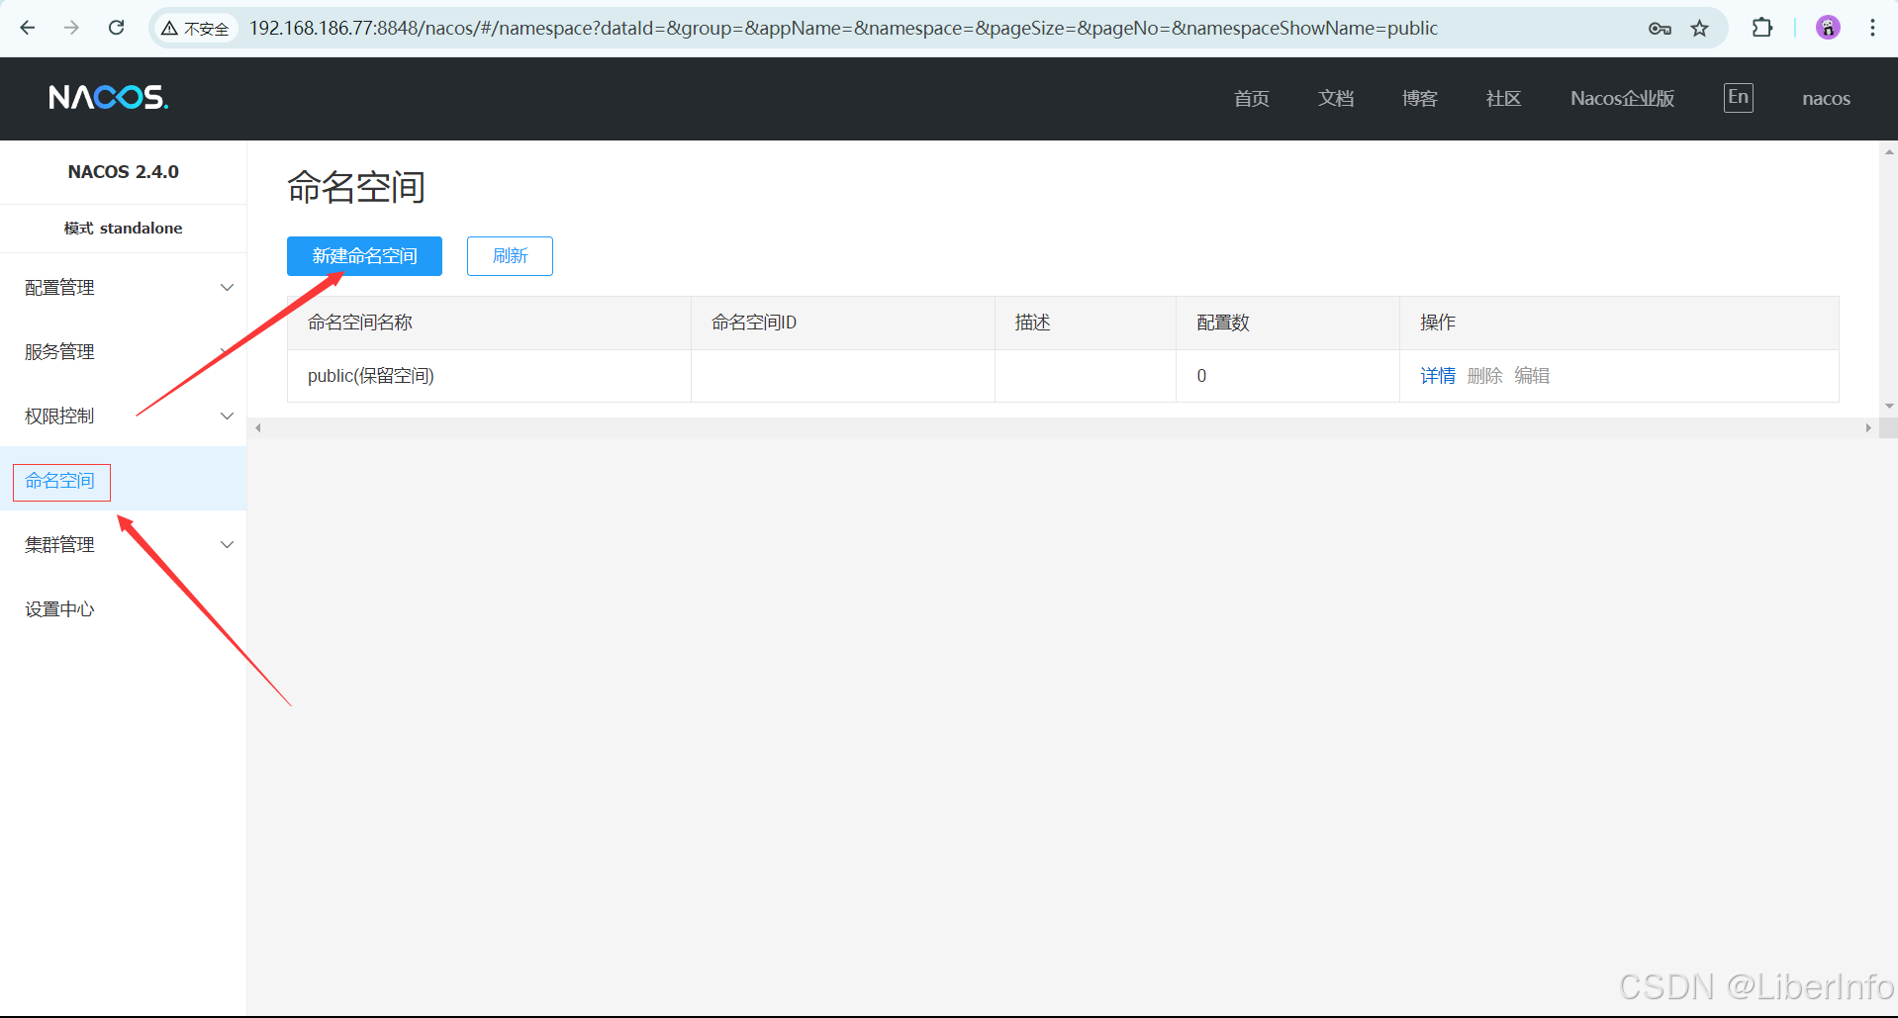Screen dimensions: 1898x1018
Task: Expand the 集群管理 sidebar menu
Action: tap(123, 545)
